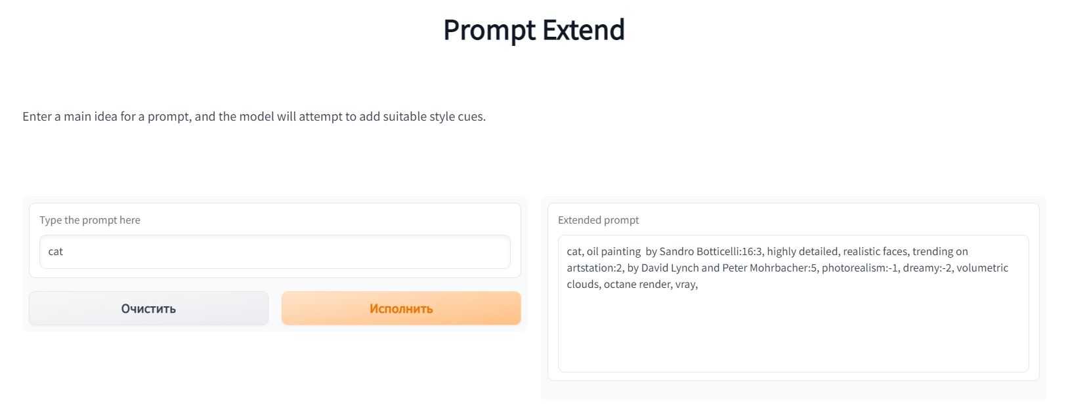Click "artstation:2" in the extended prompt
1091x404 pixels.
coord(595,268)
